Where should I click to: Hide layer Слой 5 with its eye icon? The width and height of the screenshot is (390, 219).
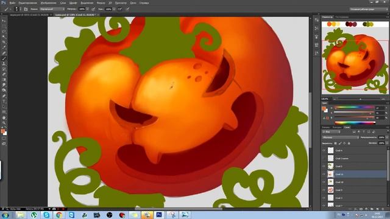(324, 166)
